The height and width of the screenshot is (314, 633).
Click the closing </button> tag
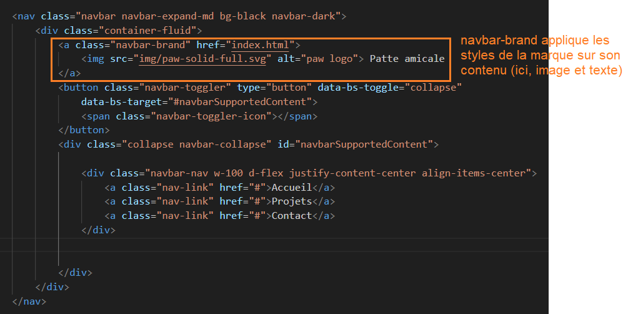click(x=84, y=130)
